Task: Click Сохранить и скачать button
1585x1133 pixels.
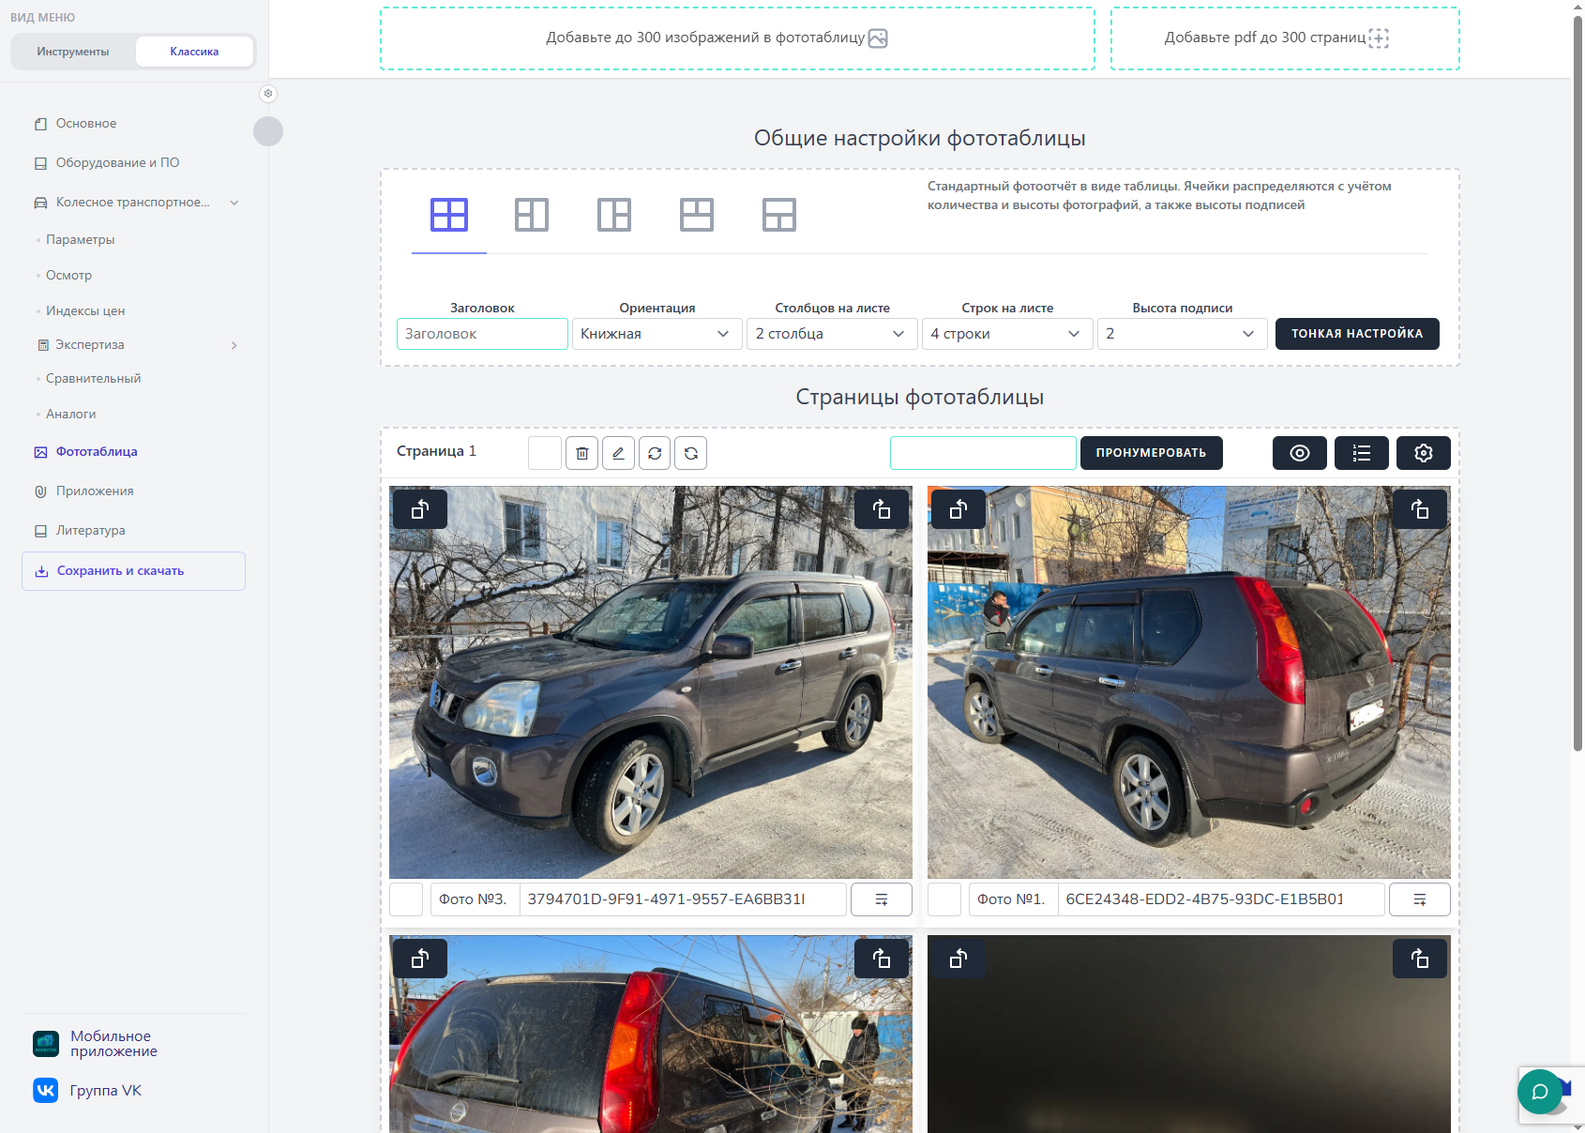Action: [133, 571]
